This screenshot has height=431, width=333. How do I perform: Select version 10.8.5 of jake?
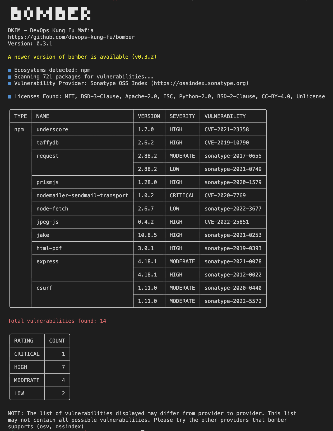click(x=147, y=235)
